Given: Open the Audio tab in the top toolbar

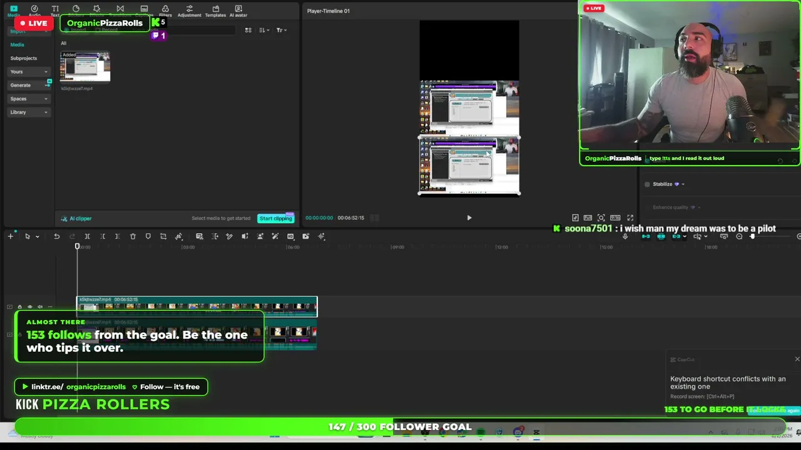Looking at the screenshot, I should (x=34, y=11).
